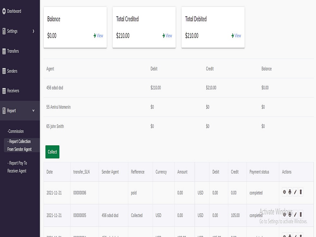Click transfer number 00000006
This screenshot has width=316, height=237.
[80, 193]
